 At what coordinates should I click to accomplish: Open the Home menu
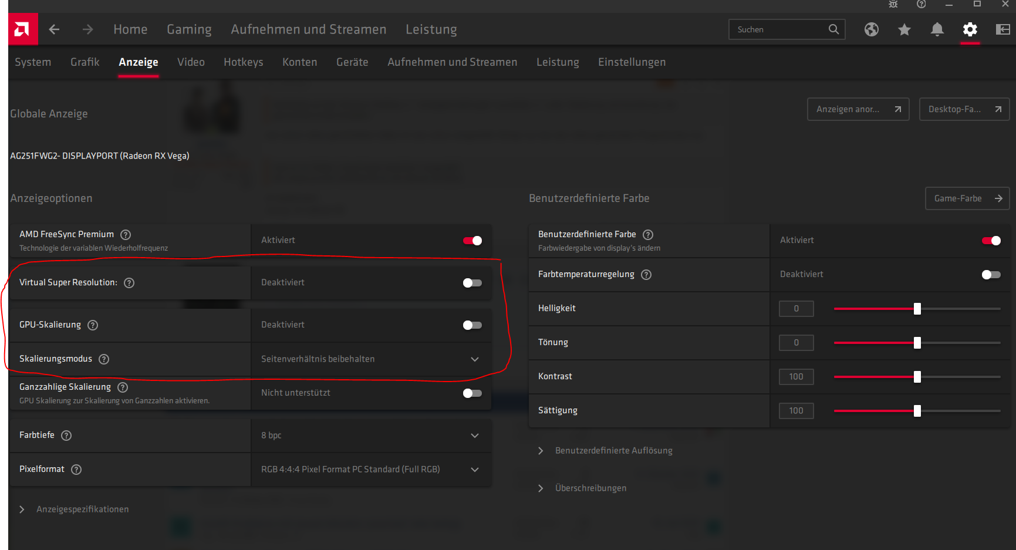(130, 29)
